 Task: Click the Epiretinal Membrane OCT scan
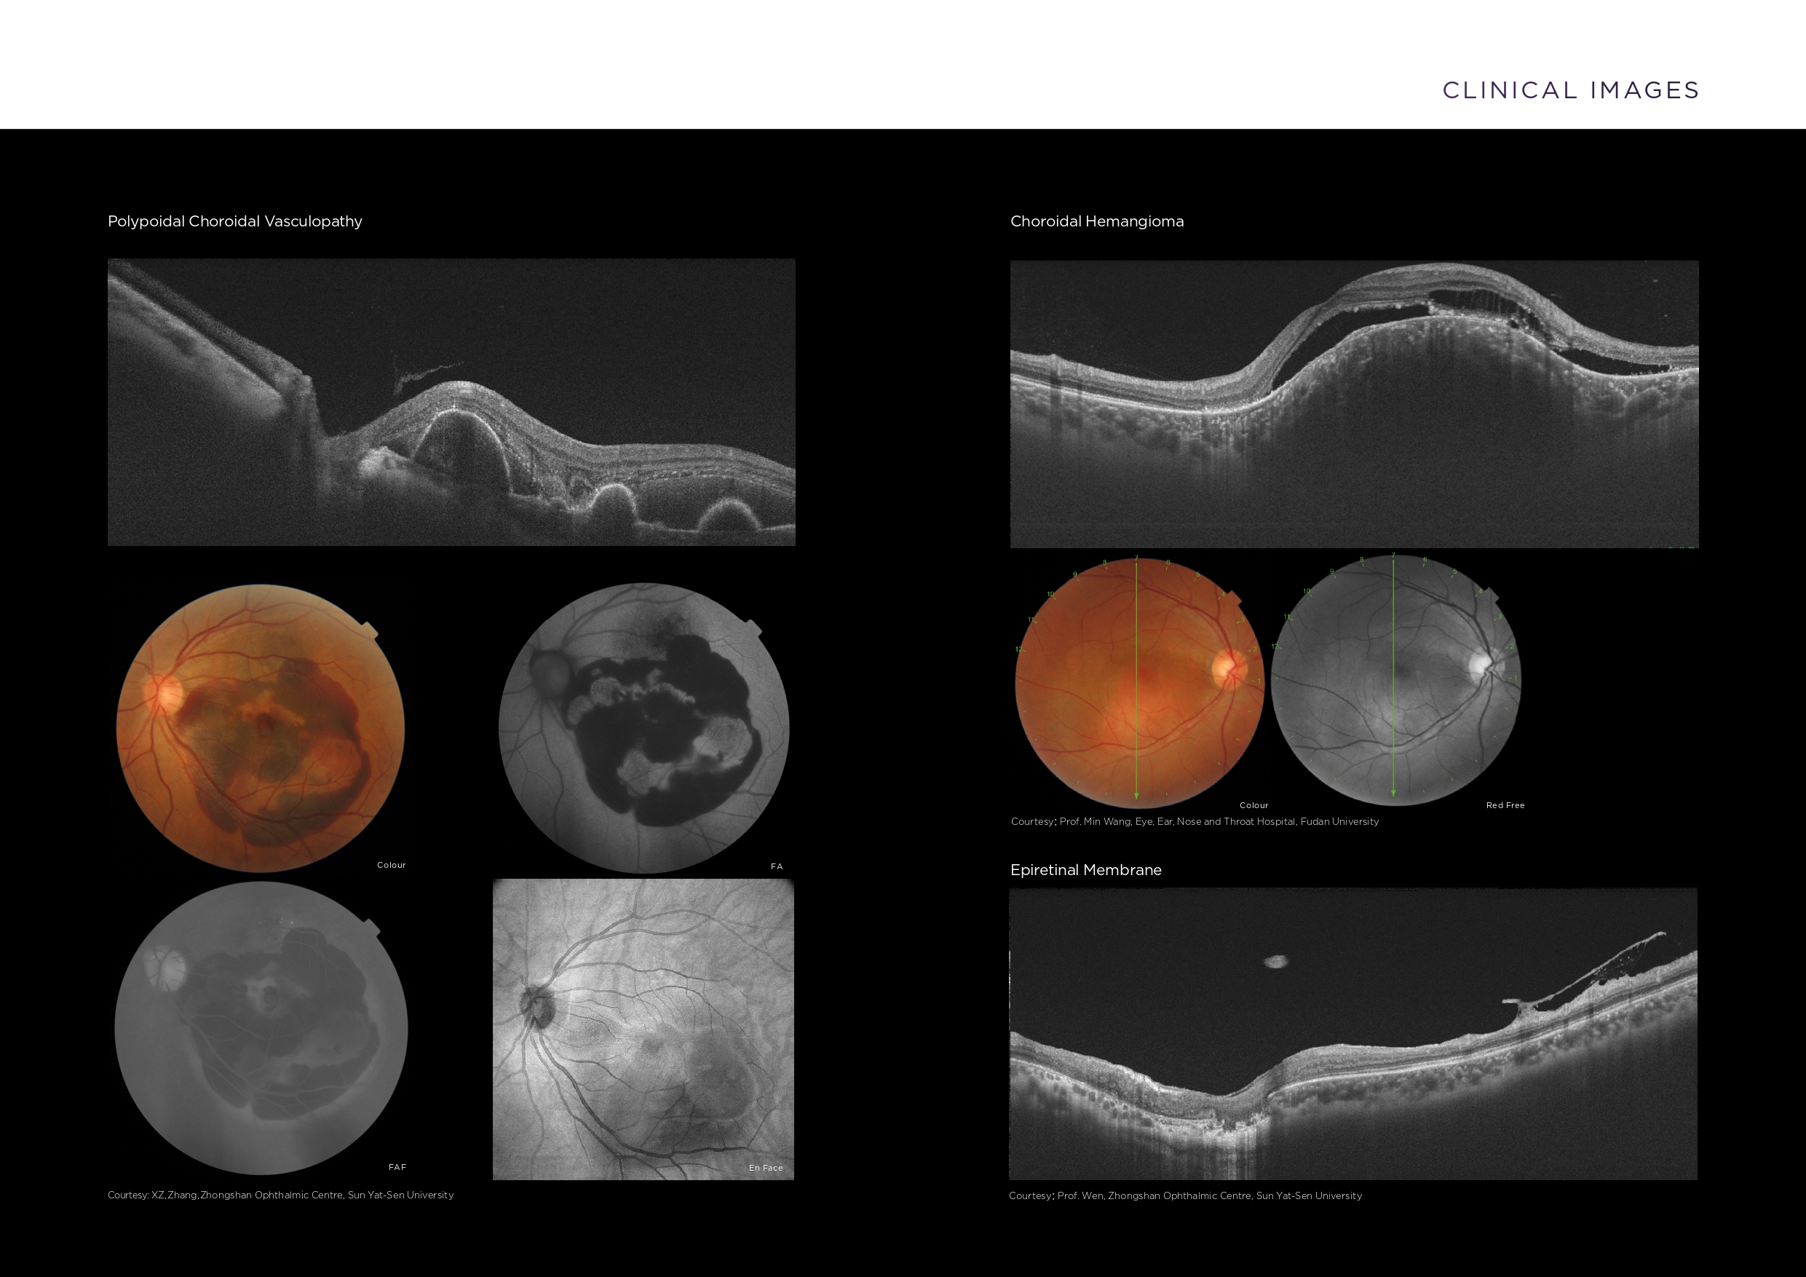pos(1353,1033)
